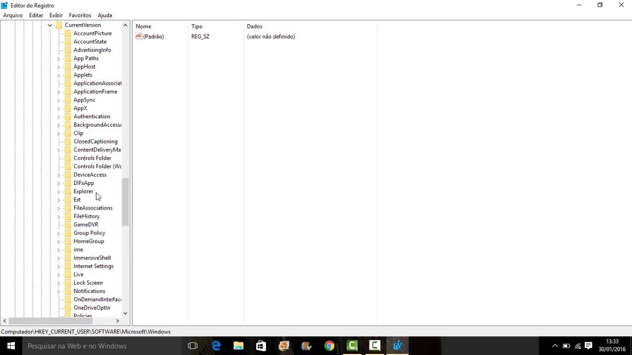Image resolution: width=632 pixels, height=355 pixels.
Task: Expand the Lock Screen key
Action: tap(59, 283)
